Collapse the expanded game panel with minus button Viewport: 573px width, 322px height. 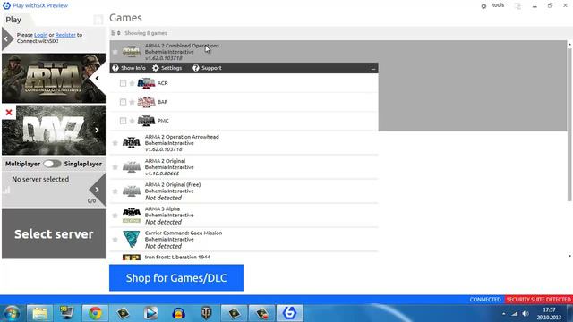click(373, 68)
